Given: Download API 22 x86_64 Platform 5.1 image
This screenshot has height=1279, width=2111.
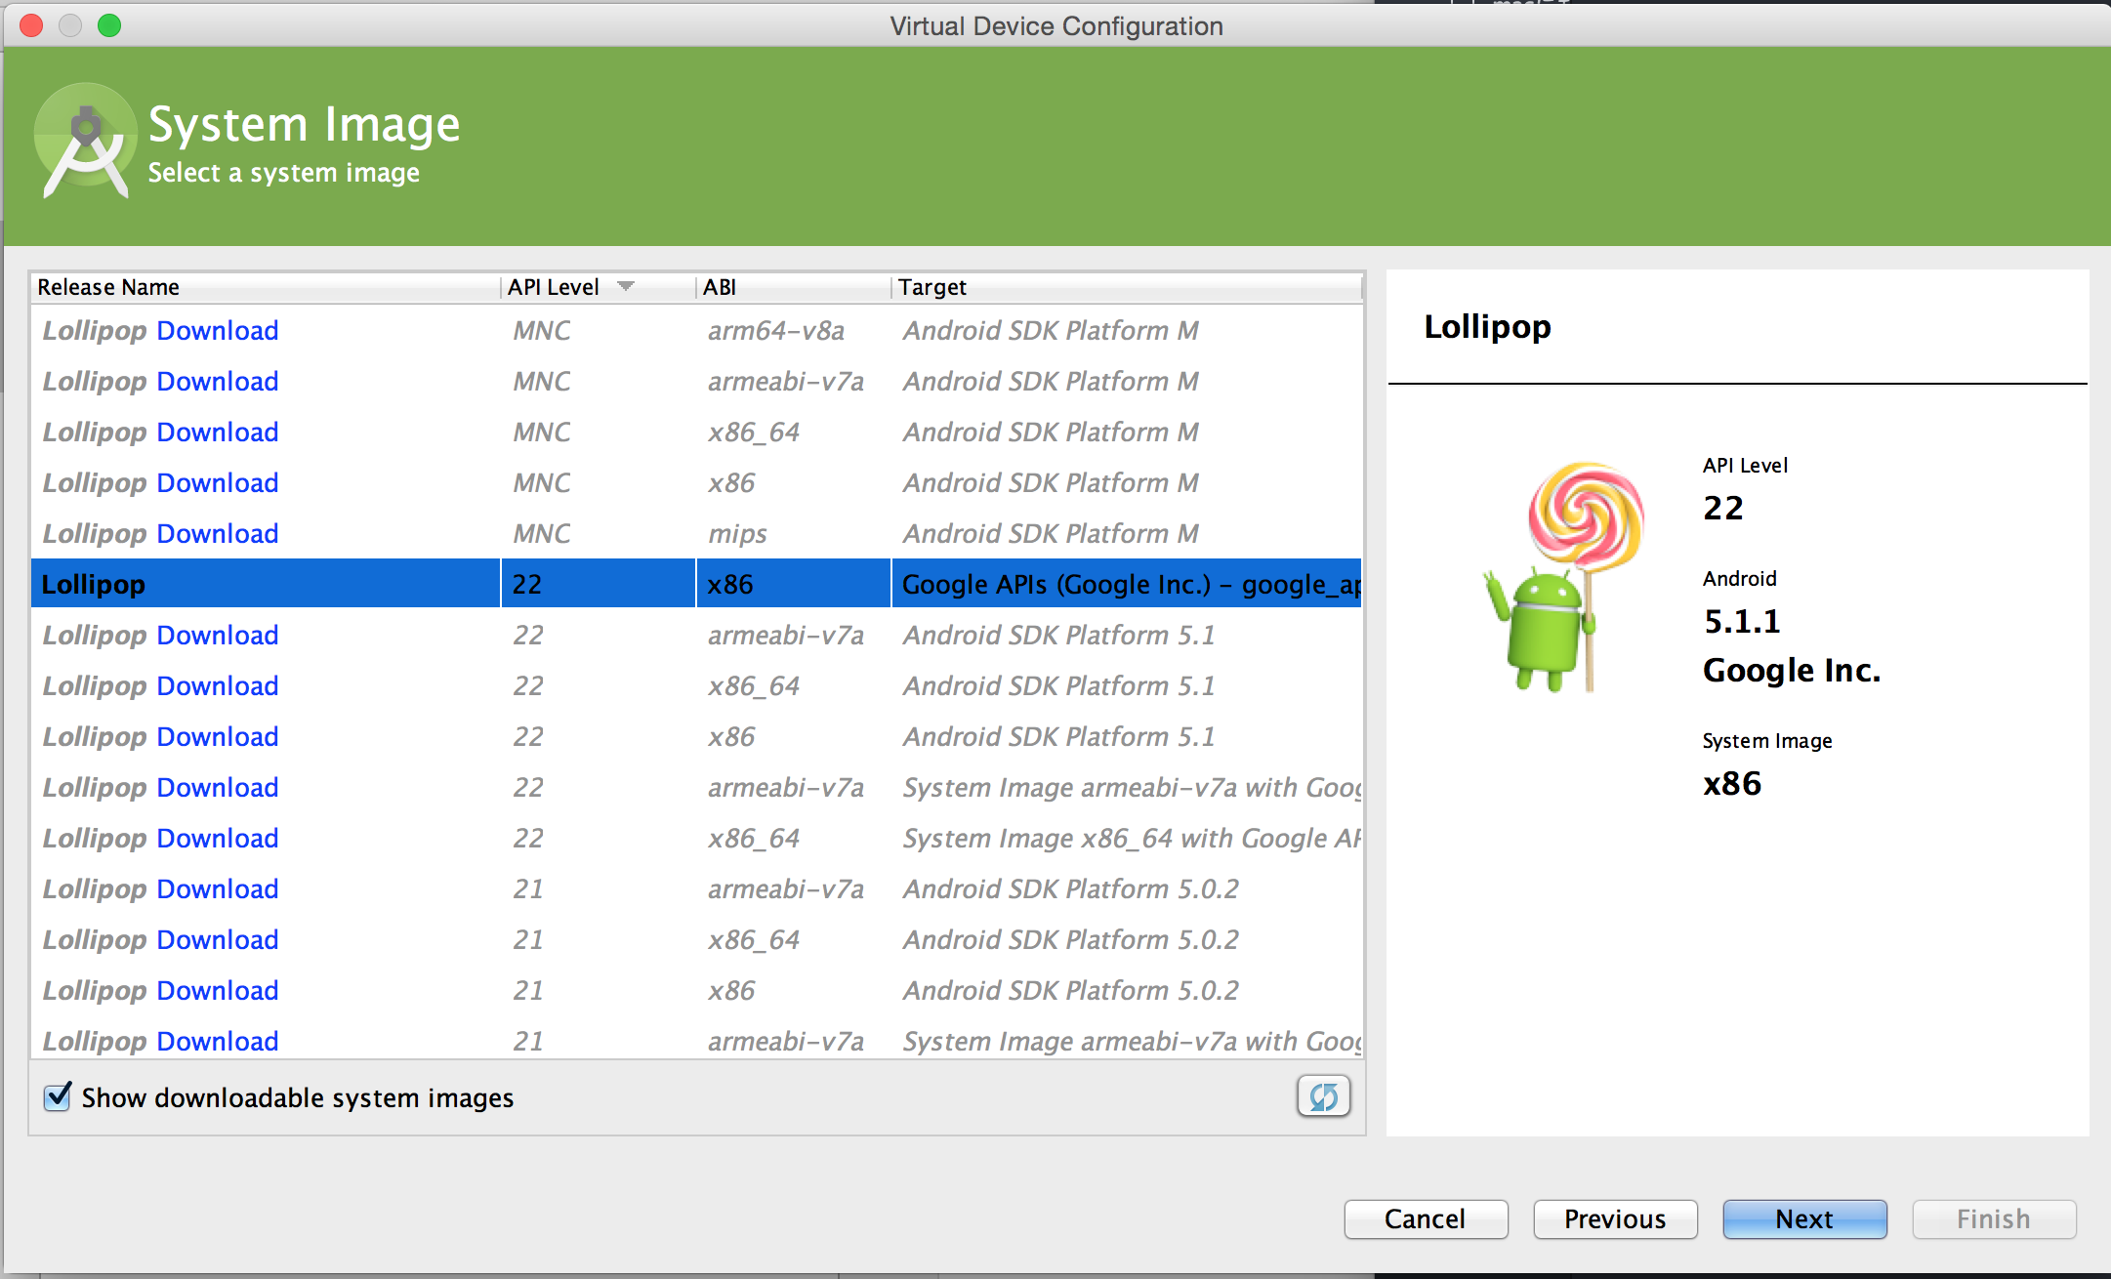Looking at the screenshot, I should [218, 686].
